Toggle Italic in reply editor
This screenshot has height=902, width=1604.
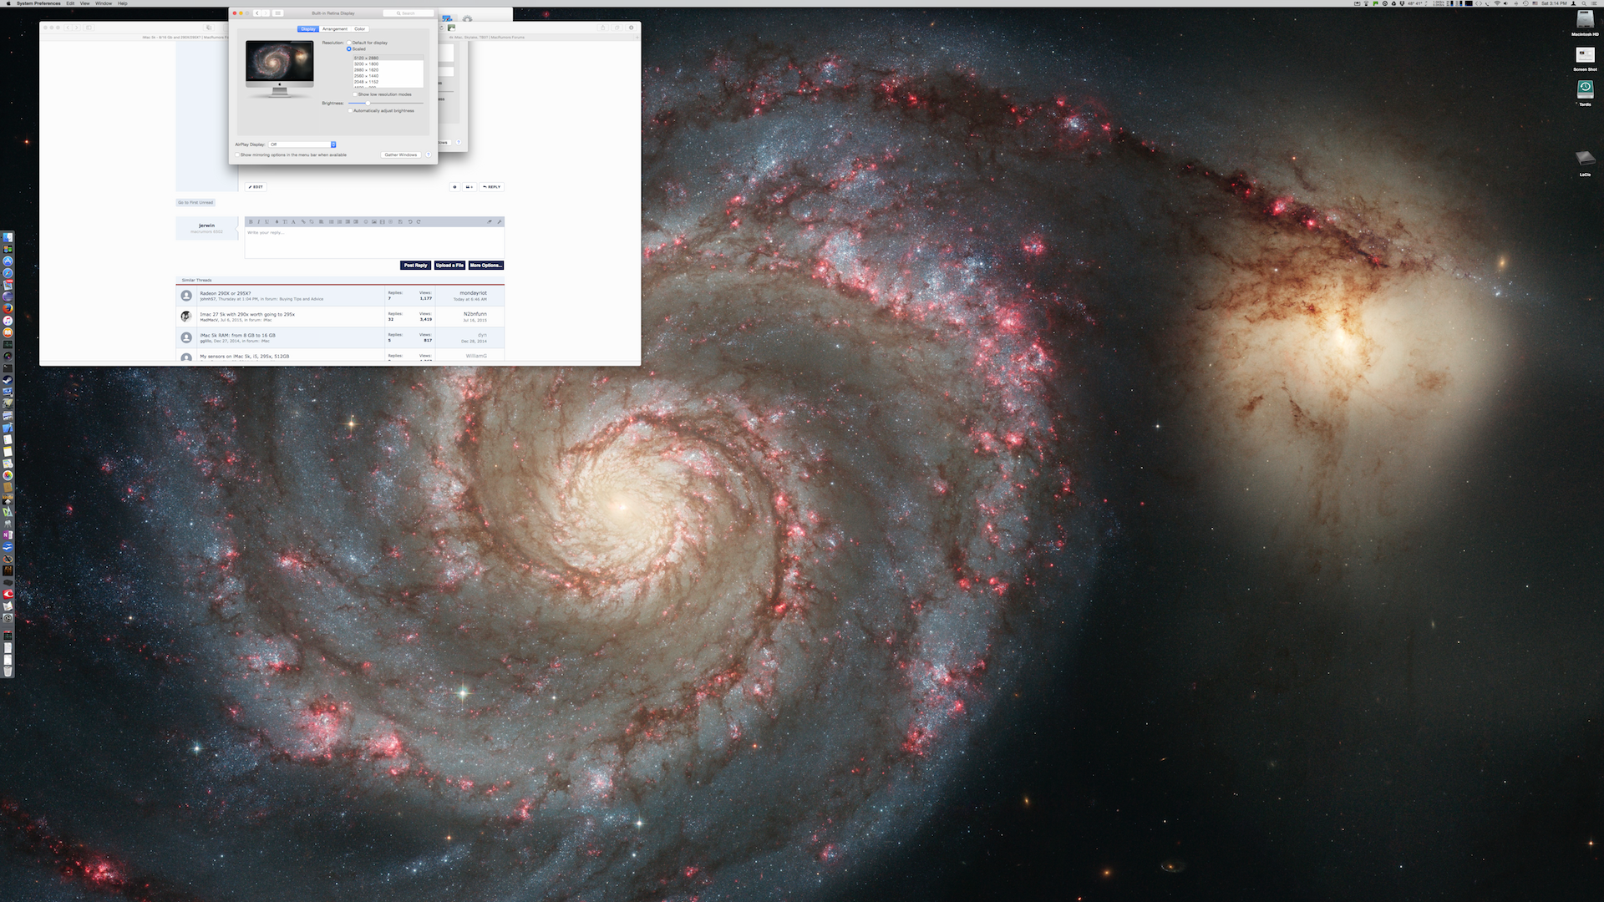(259, 221)
